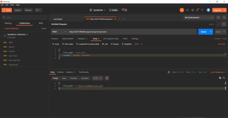Collapse the SysAdmin Collection tree
The width and height of the screenshot is (228, 118).
(2, 36)
